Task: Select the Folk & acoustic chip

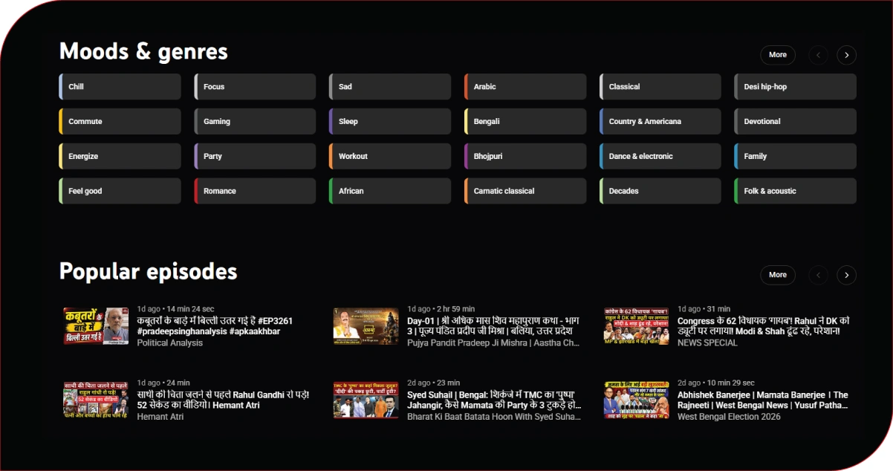Action: coord(795,191)
